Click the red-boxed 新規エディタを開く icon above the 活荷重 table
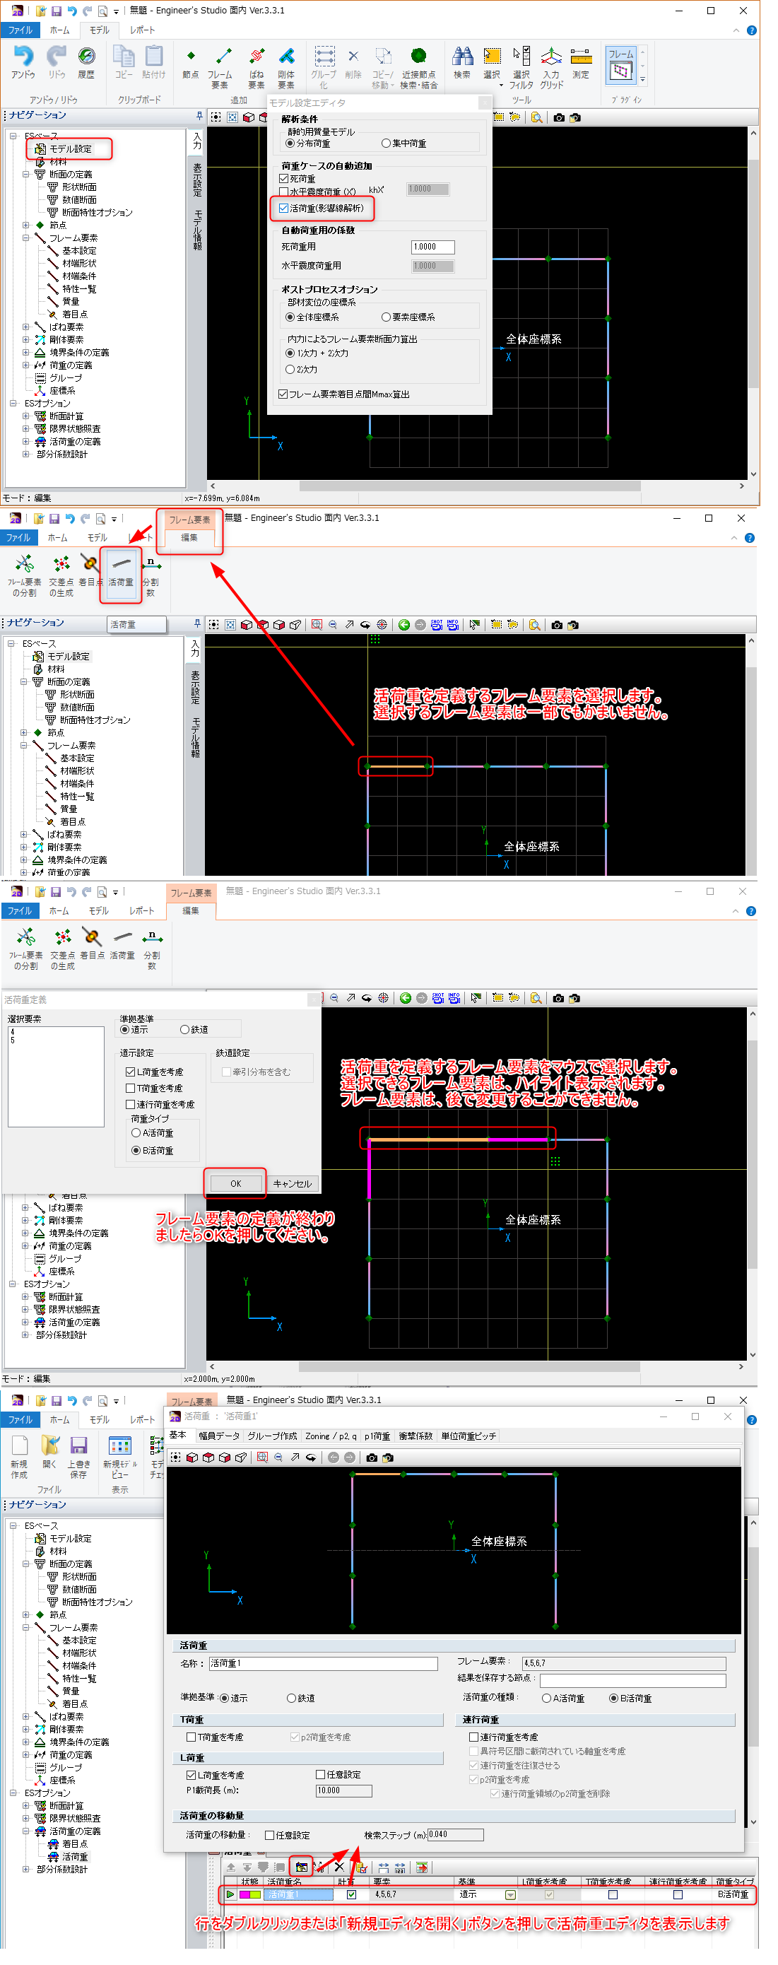 (x=302, y=1868)
